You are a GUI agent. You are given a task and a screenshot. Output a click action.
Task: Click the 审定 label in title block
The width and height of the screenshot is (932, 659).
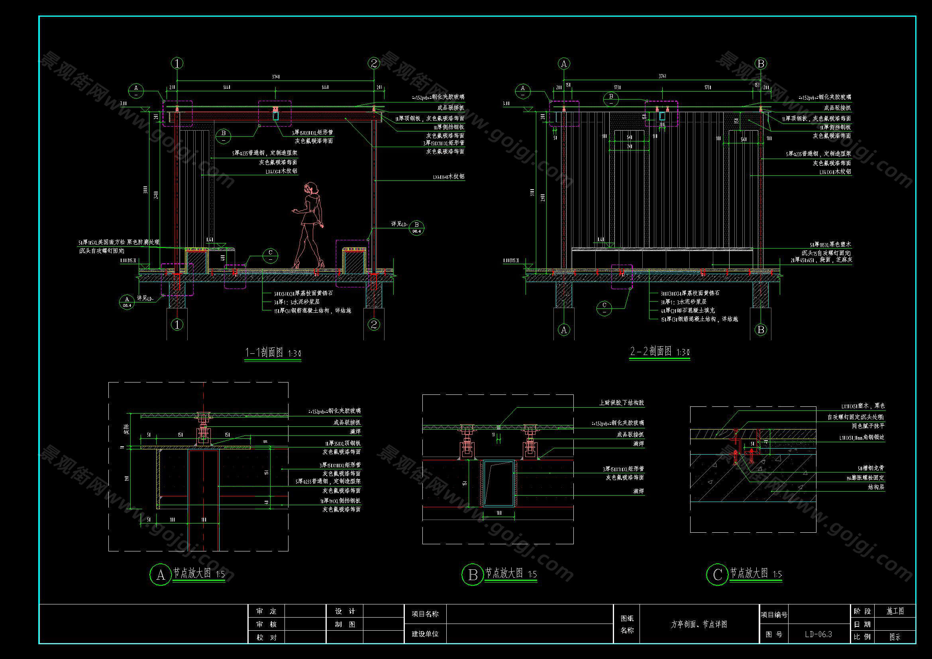tap(266, 611)
